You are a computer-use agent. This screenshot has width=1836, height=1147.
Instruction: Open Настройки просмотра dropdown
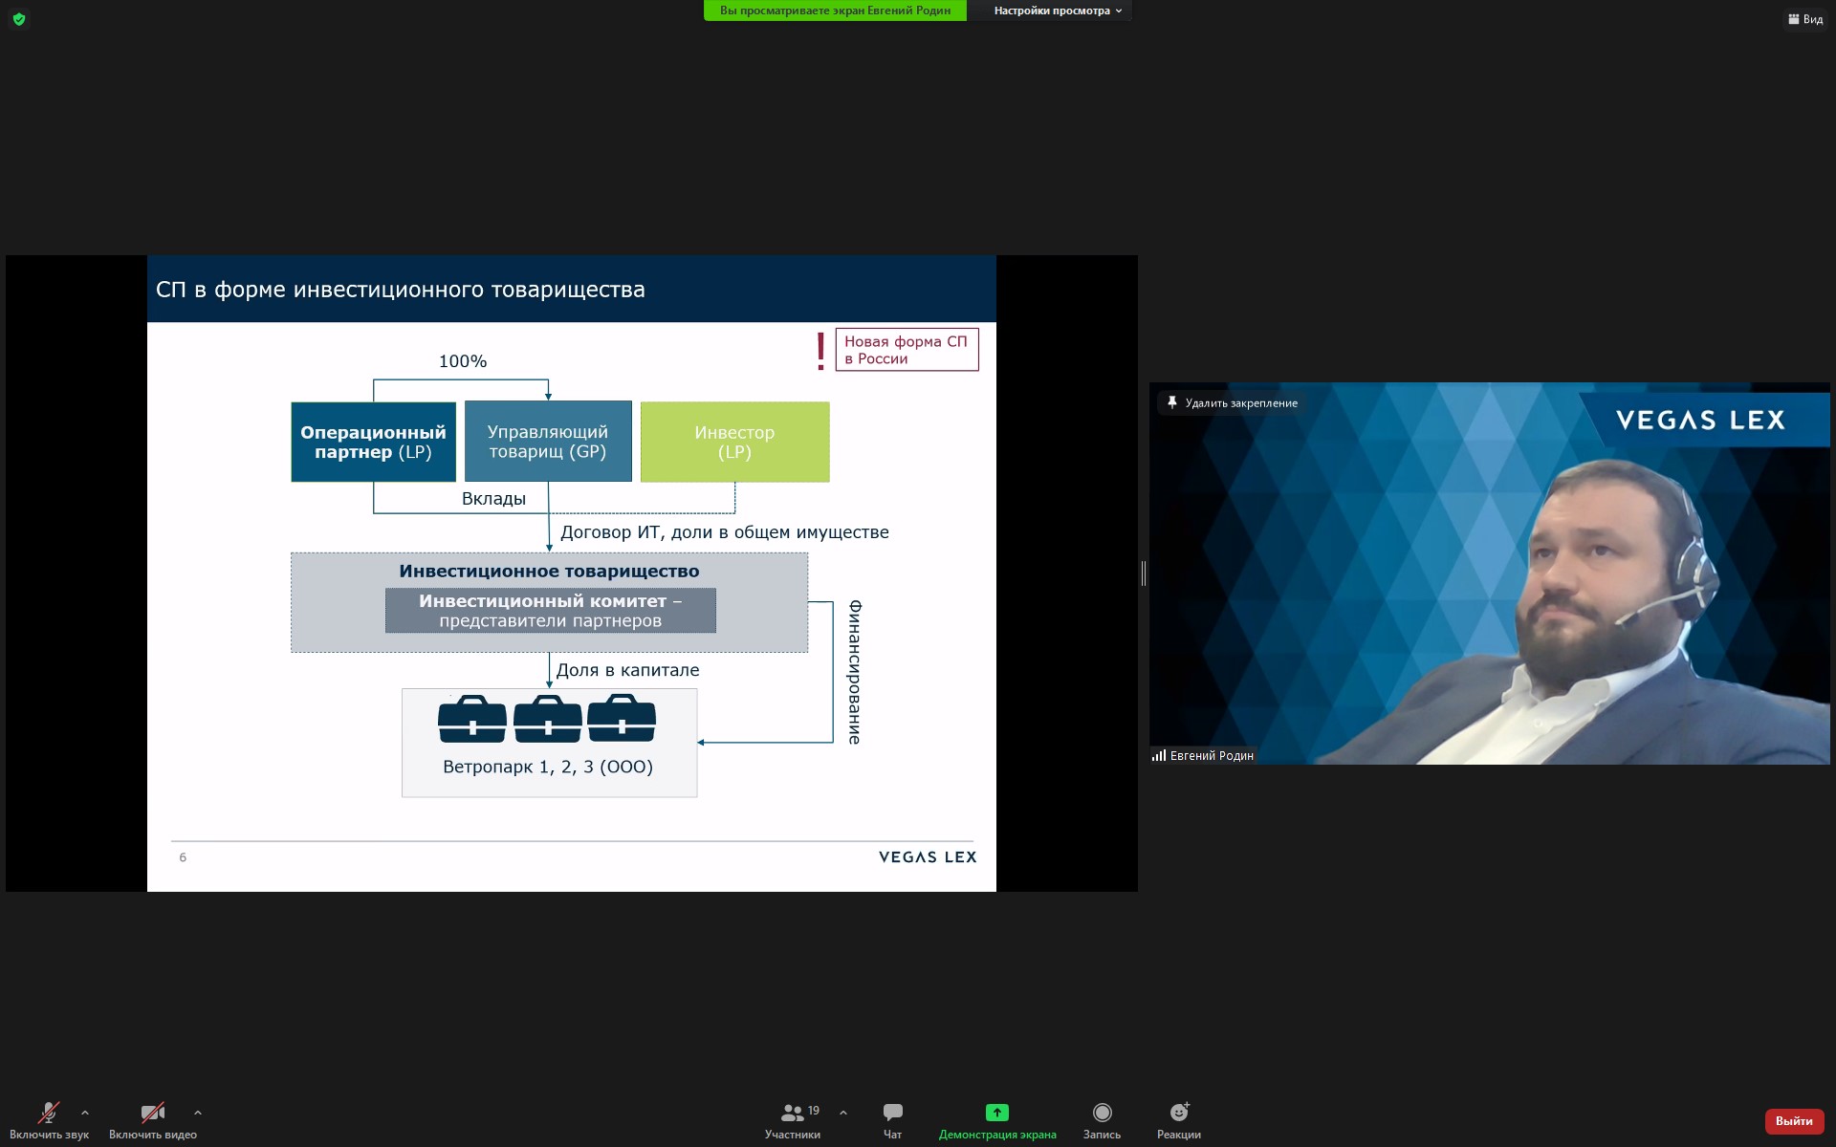1057,11
